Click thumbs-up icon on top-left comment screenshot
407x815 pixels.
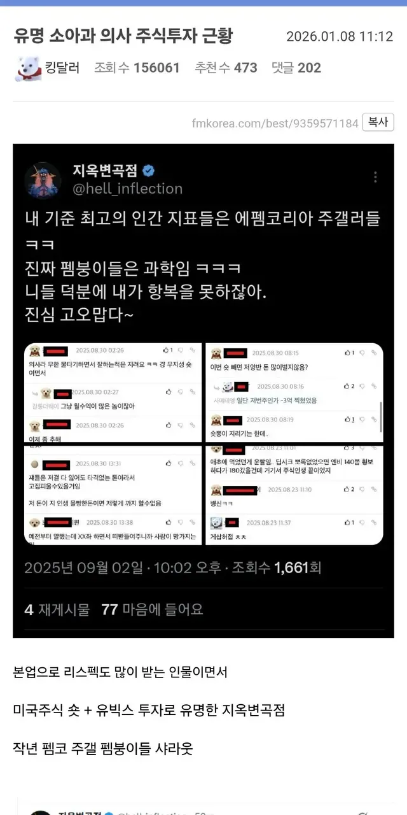point(165,350)
